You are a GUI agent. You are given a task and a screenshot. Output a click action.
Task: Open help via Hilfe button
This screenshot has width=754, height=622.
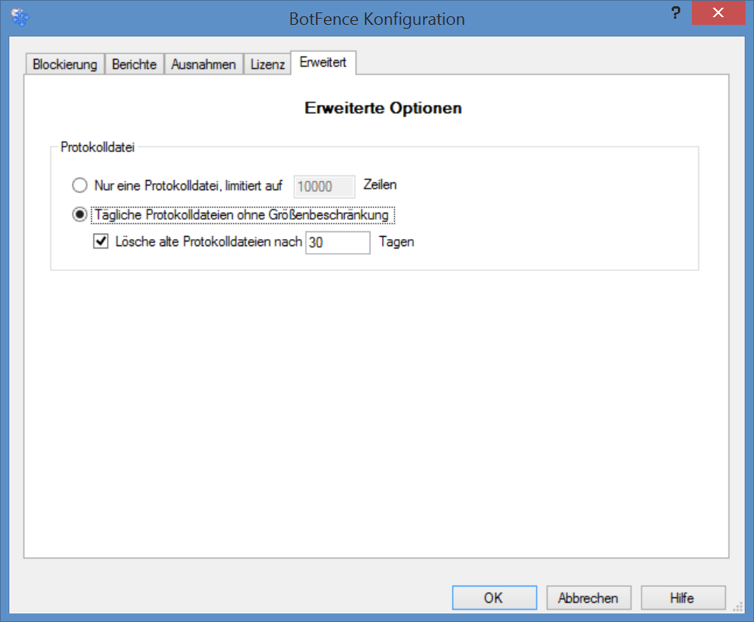click(x=683, y=597)
